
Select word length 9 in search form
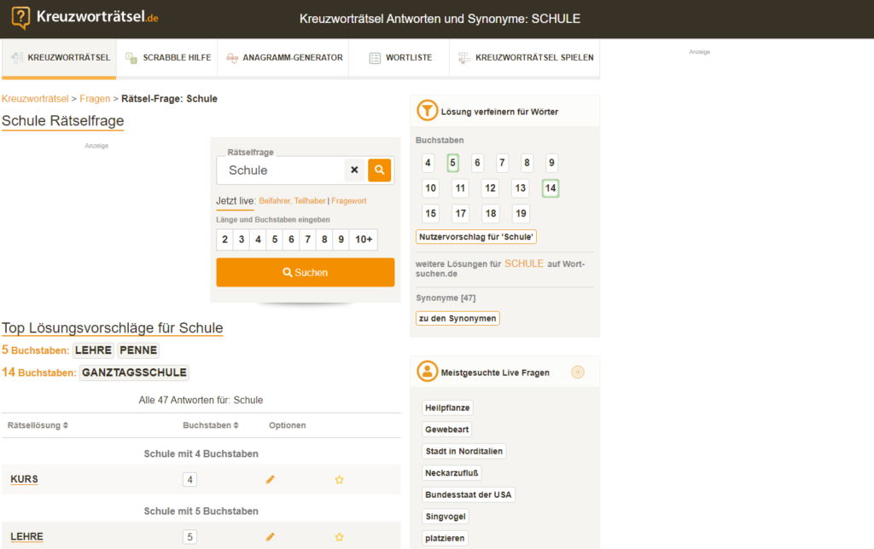pos(341,240)
